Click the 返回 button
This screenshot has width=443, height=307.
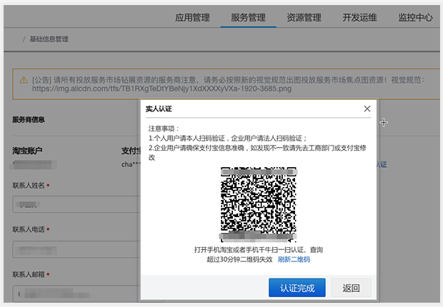351,288
